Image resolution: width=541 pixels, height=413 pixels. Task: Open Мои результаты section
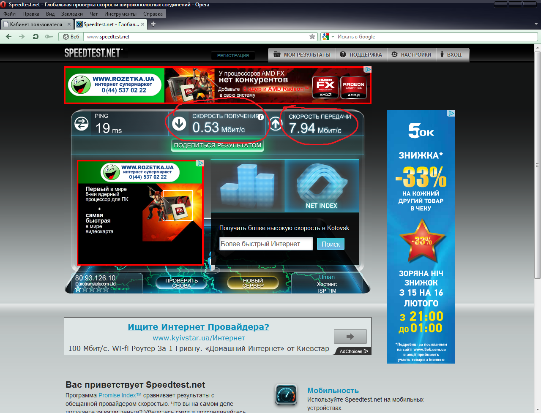point(302,54)
